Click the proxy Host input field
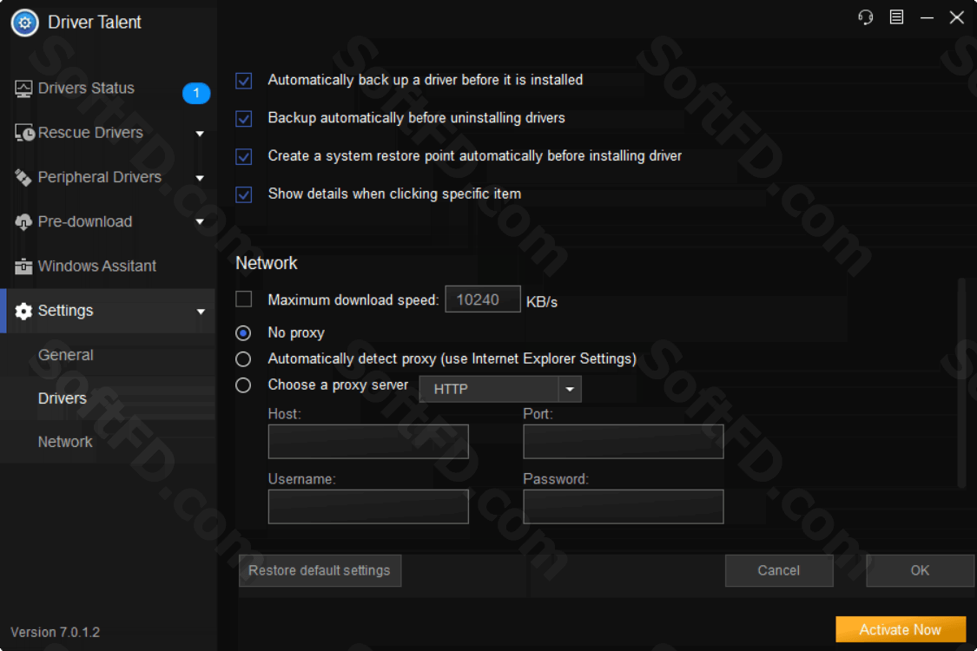 pos(368,442)
